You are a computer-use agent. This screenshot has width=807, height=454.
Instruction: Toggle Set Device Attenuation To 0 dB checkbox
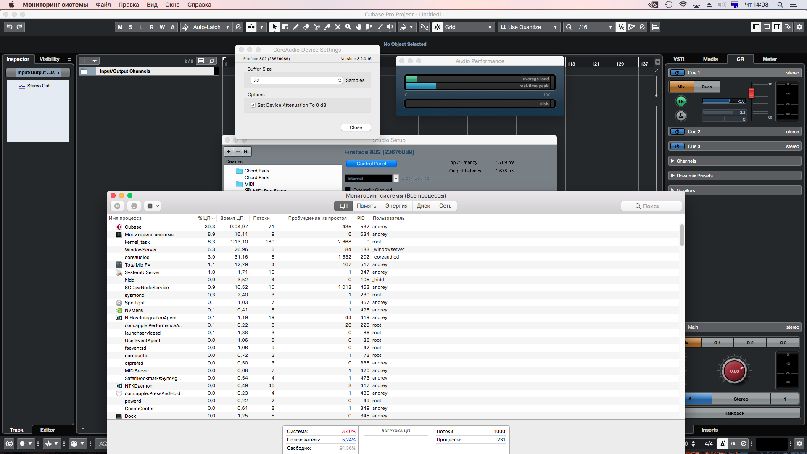(253, 105)
